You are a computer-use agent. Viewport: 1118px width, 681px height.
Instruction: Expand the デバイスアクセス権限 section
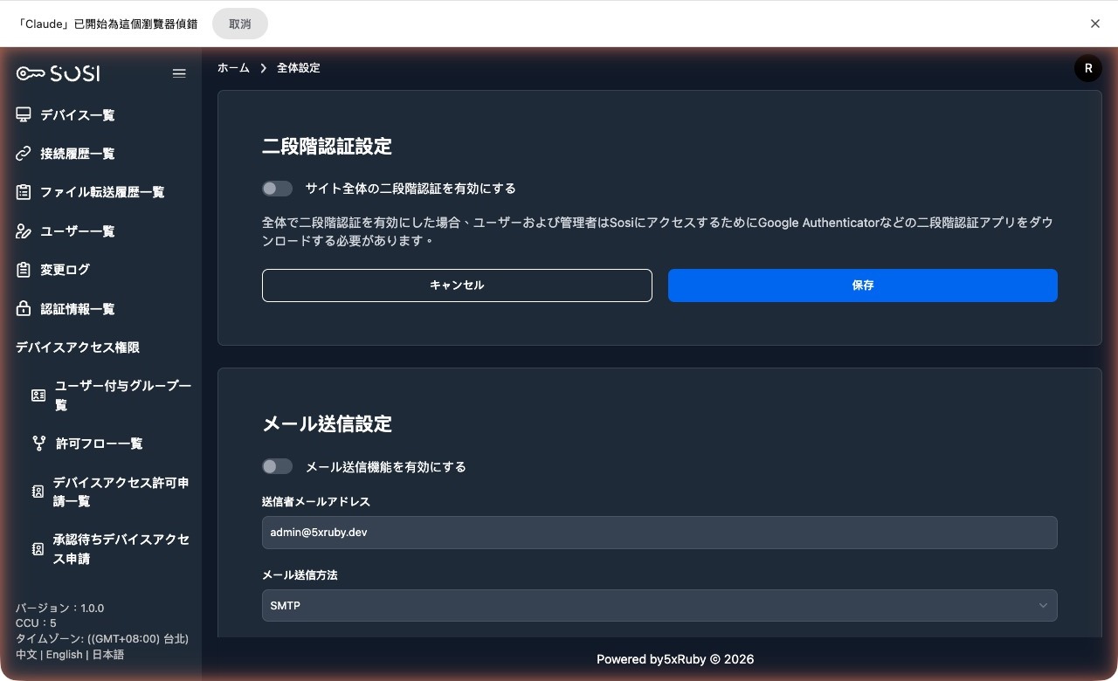point(77,347)
